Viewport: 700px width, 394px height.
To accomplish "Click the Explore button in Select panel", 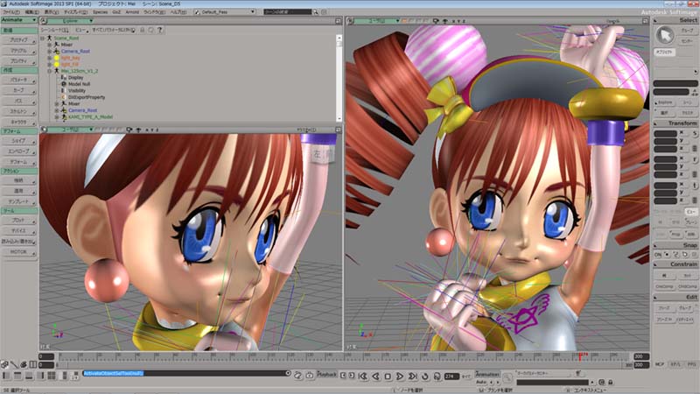I will point(665,102).
